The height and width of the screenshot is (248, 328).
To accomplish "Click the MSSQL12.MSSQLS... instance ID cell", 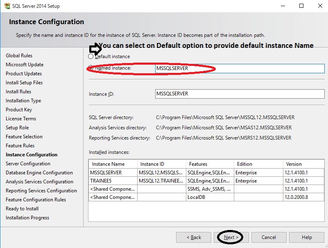I will point(162,173).
